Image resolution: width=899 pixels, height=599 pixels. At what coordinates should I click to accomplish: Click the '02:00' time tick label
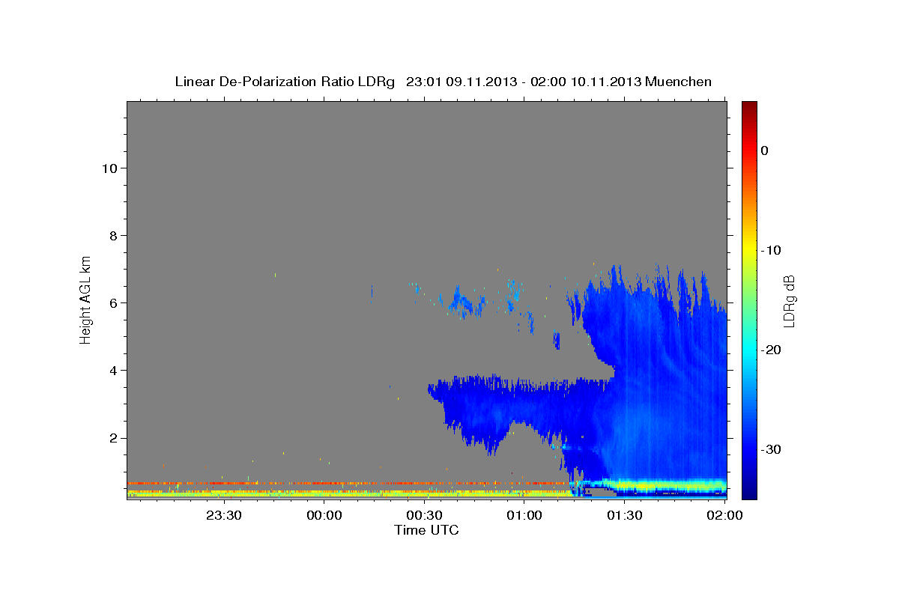tap(724, 515)
